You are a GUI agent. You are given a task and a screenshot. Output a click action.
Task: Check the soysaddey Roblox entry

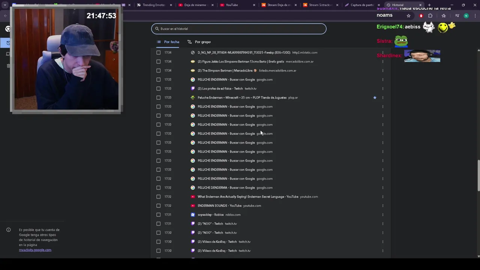point(158,214)
